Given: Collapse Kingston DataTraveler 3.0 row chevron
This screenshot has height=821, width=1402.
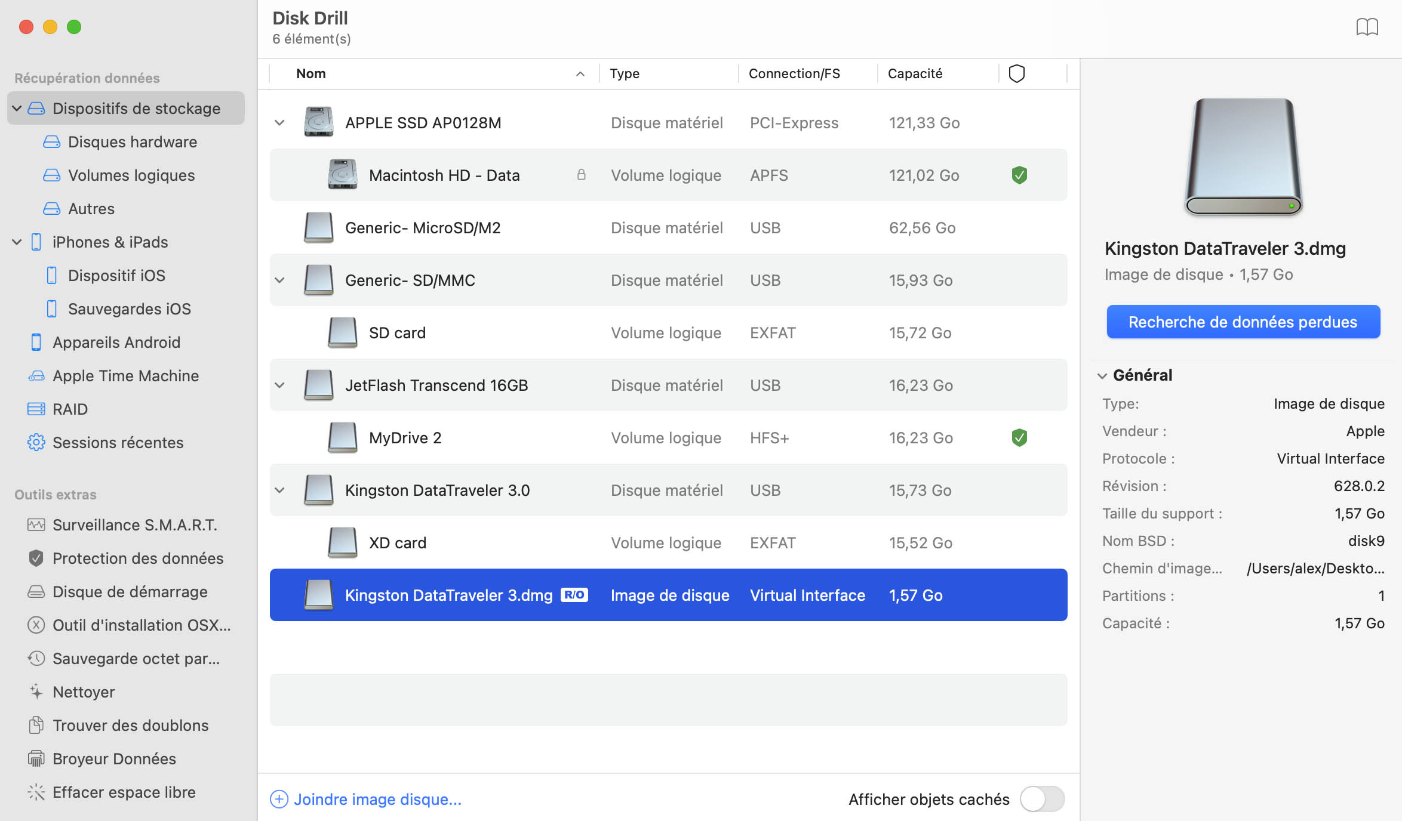Looking at the screenshot, I should [x=279, y=490].
